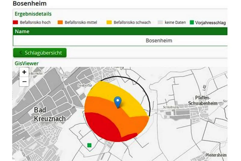Image resolution: width=241 pixels, height=161 pixels.
Task: Click the yellow Befallsrisiko schwach legend swatch
Action: [109, 22]
